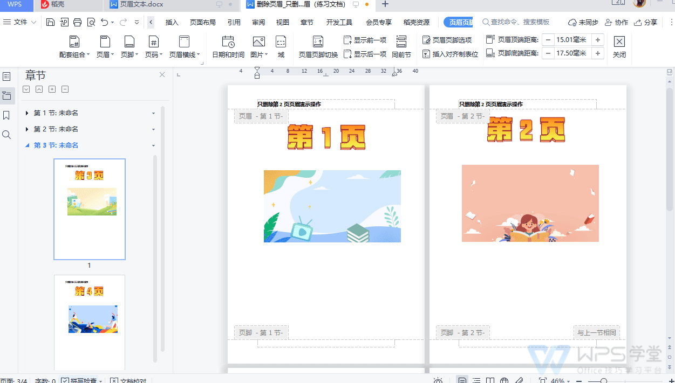Click the 页眉 (Header) icon
675x383 pixels.
coord(105,41)
